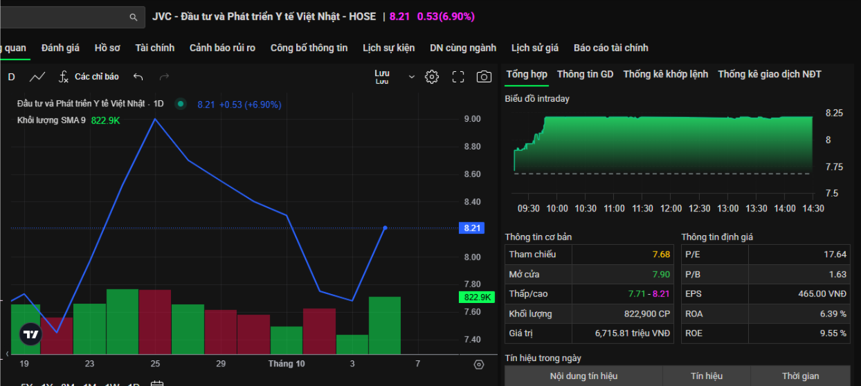The width and height of the screenshot is (861, 386).
Task: Open the D timeframe interval selector
Action: pos(11,77)
